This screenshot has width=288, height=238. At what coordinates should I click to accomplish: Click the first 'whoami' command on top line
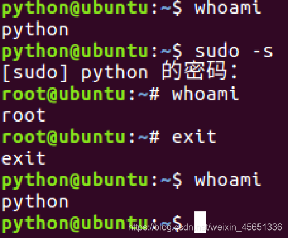(228, 8)
